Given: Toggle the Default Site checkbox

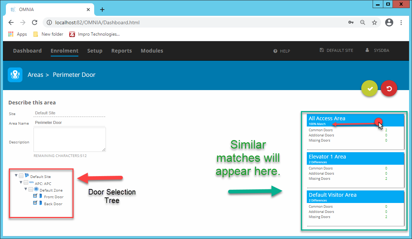Looking at the screenshot, I should [21, 175].
